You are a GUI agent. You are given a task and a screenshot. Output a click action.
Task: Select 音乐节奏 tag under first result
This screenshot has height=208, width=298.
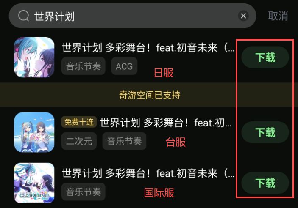point(84,66)
